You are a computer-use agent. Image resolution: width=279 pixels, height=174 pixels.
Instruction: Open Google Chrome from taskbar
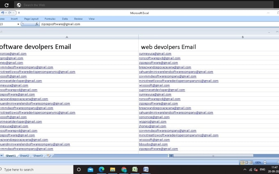pyautogui.click(x=124, y=169)
